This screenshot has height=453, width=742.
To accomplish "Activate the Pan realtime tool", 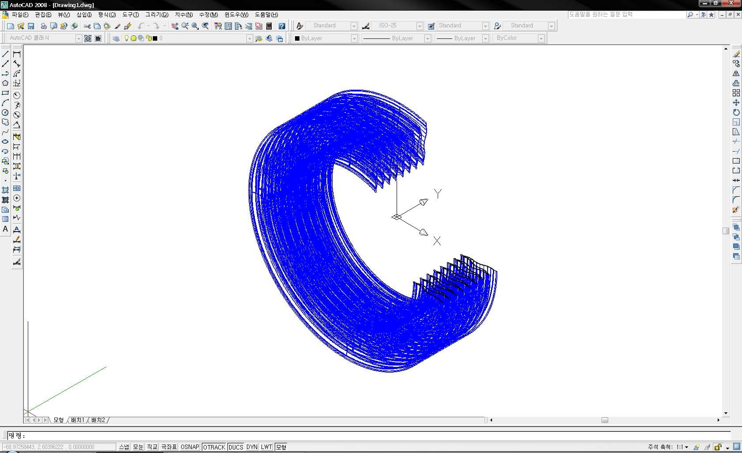I will [x=175, y=26].
